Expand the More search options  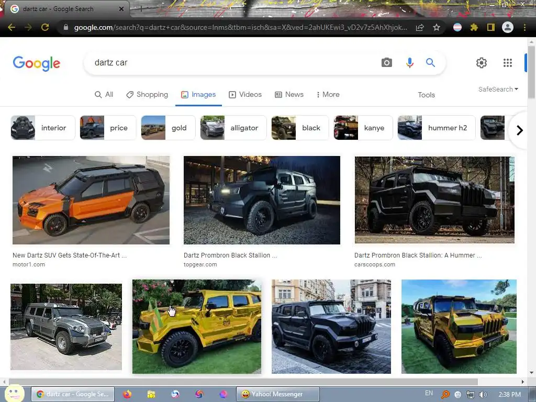pos(328,95)
